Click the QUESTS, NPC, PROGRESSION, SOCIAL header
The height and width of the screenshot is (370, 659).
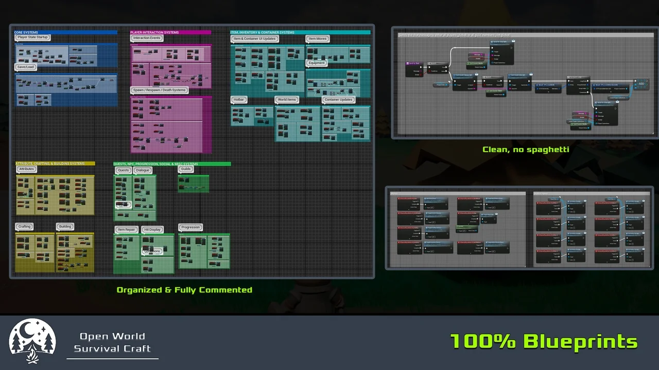(x=172, y=164)
